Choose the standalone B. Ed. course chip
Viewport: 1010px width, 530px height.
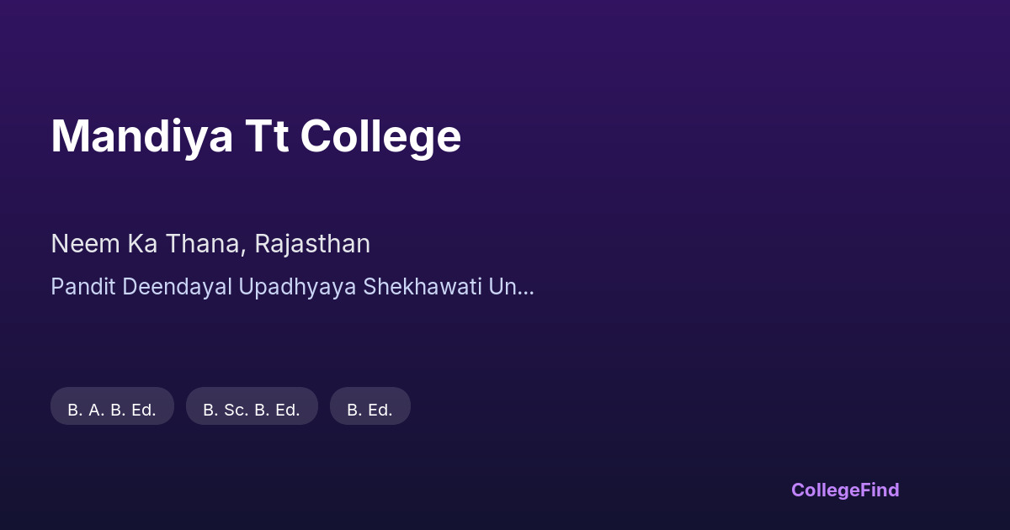(369, 410)
